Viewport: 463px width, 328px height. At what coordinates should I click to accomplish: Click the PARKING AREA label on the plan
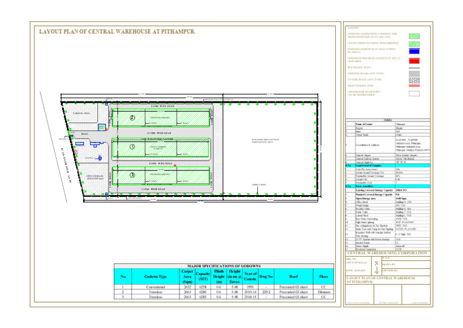(x=82, y=114)
